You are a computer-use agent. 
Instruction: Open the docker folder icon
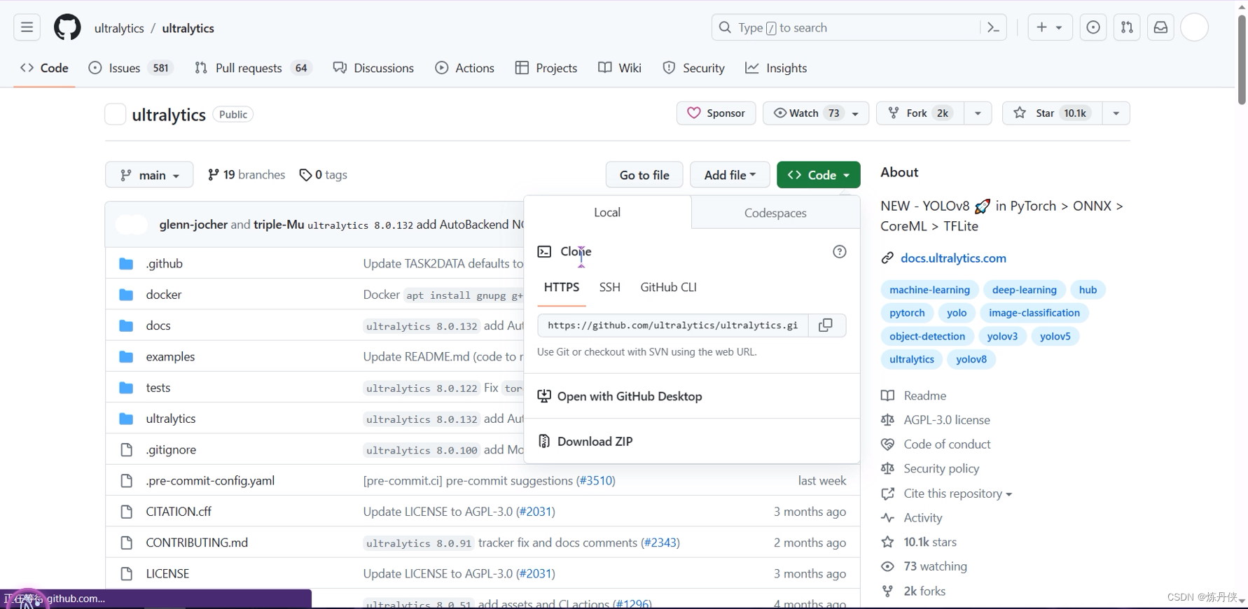(x=126, y=295)
